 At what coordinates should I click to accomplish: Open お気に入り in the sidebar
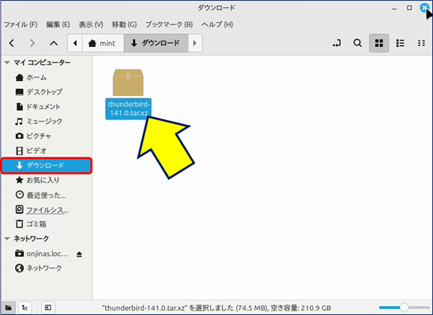point(46,180)
